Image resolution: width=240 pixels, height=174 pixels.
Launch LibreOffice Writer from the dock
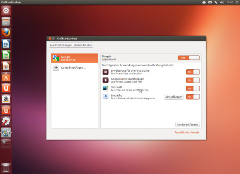click(6, 43)
